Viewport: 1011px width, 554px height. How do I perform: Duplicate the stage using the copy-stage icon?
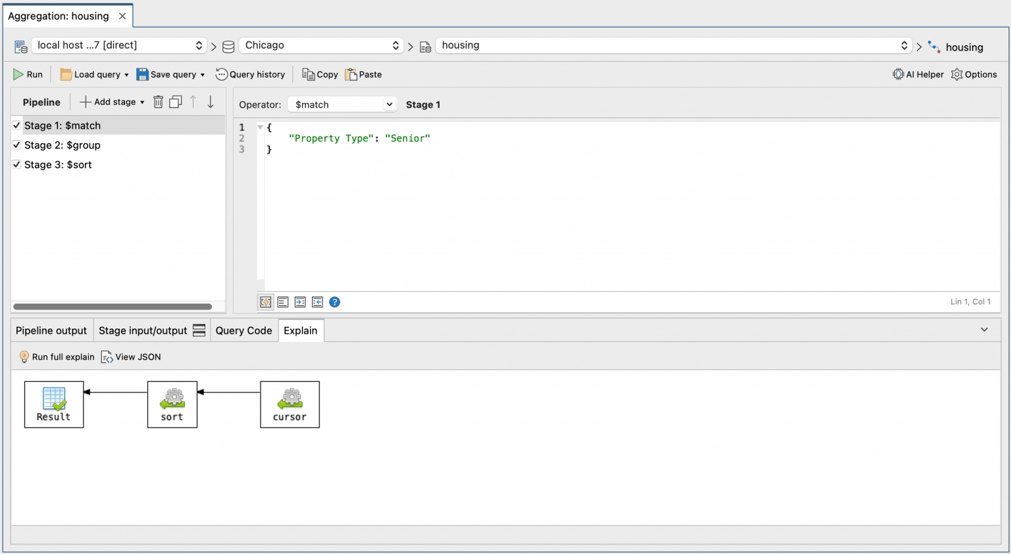point(175,102)
